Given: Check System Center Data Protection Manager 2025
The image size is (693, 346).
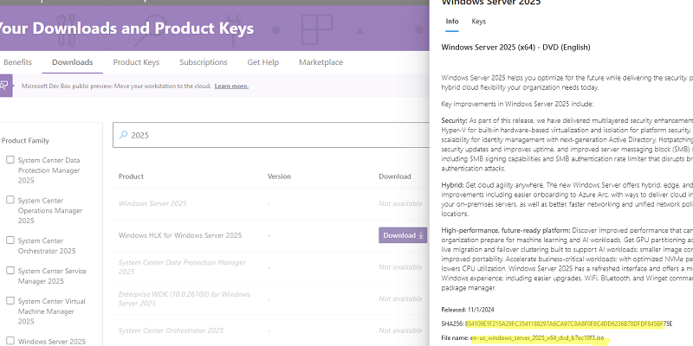Looking at the screenshot, I should [10, 160].
